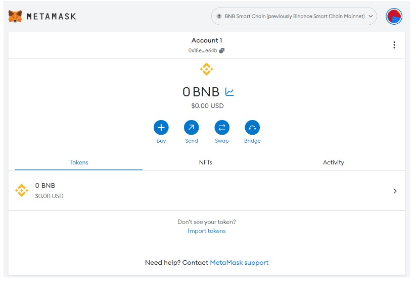The width and height of the screenshot is (416, 284).
Task: Copy the account address 0x18e...e64b
Action: click(x=222, y=50)
